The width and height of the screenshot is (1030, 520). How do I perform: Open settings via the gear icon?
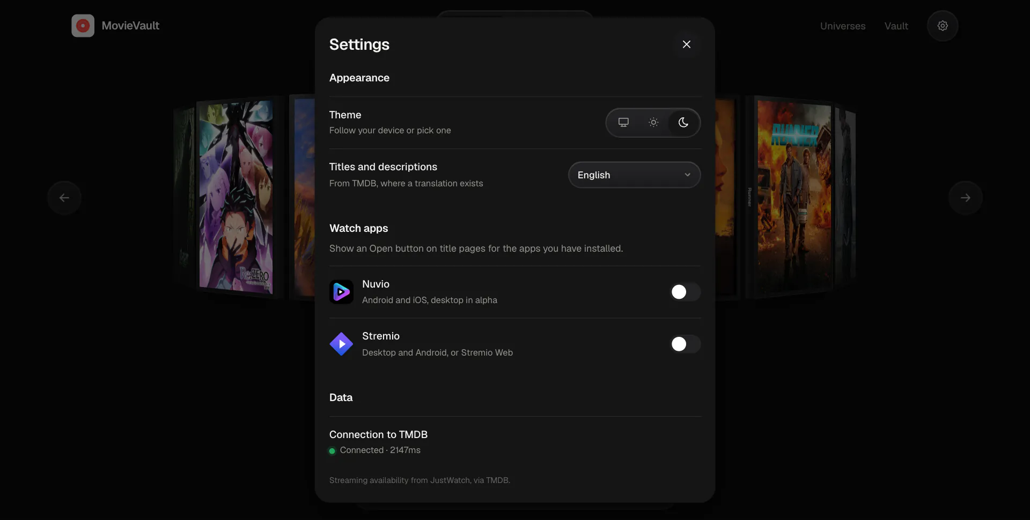(943, 26)
